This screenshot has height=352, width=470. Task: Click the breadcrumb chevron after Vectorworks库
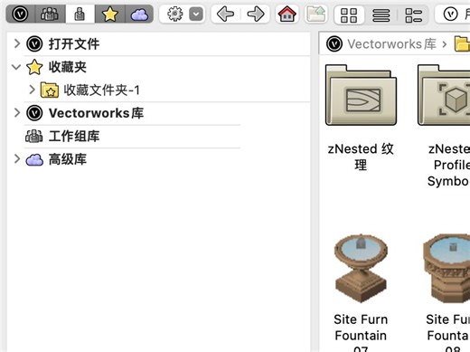point(445,44)
